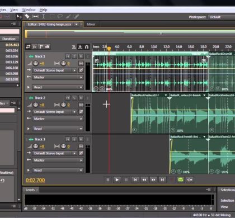Toggle Sum to Mono on Track 3
This screenshot has width=235, height=218.
tap(81, 146)
